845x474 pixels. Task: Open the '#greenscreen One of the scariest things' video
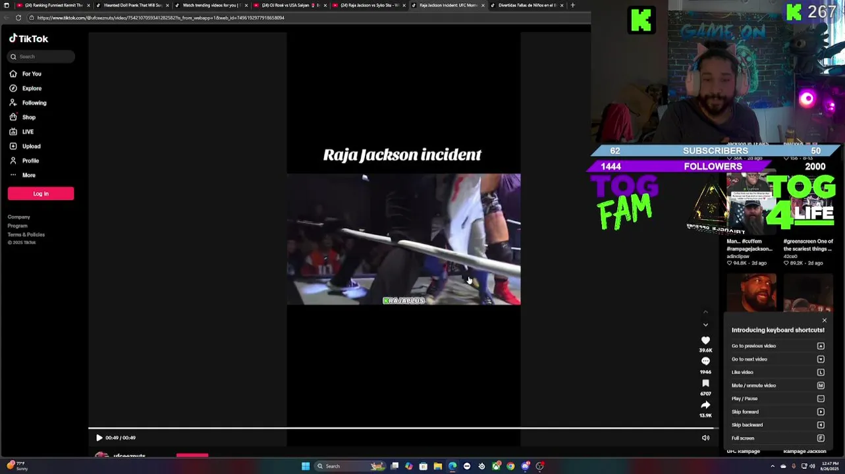tap(808, 245)
